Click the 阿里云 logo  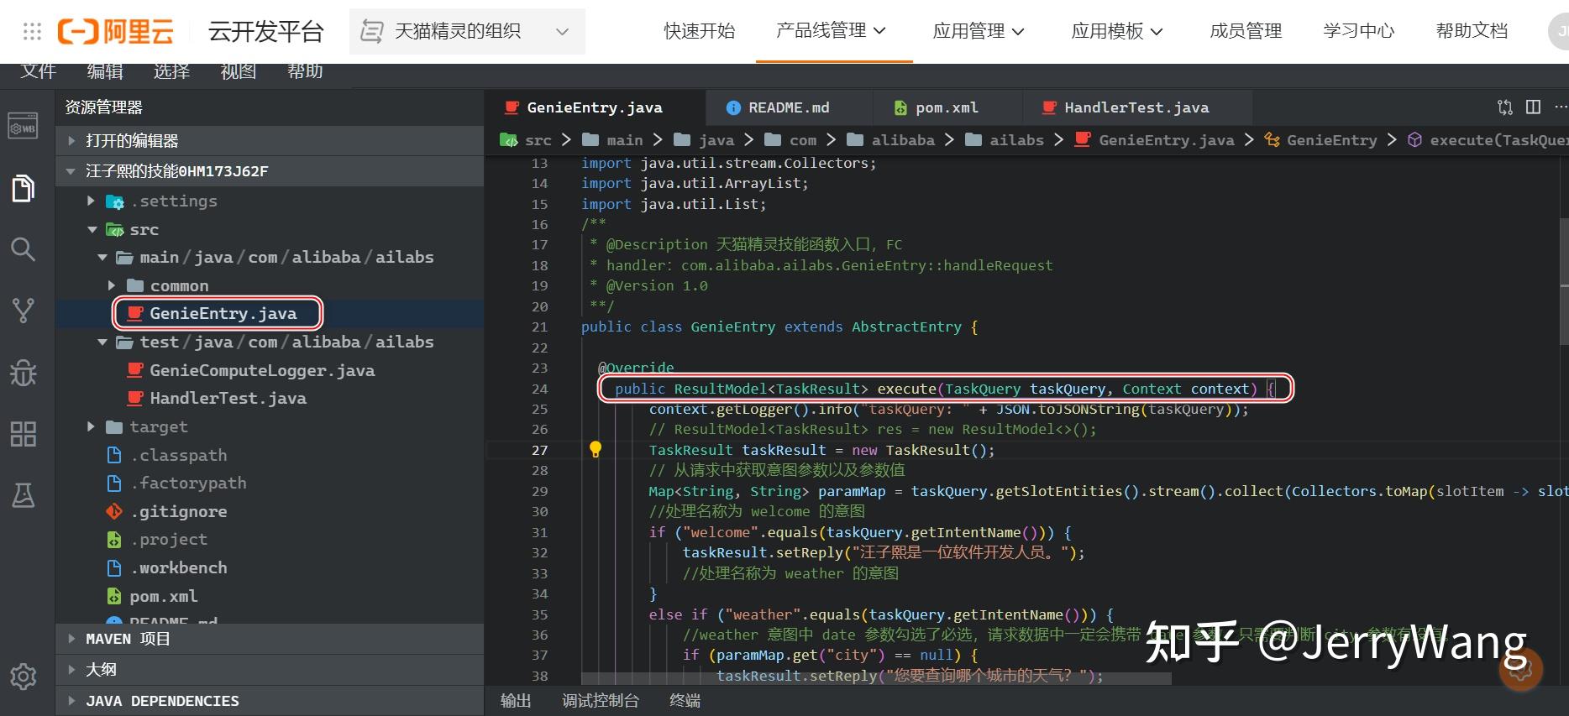coord(116,32)
